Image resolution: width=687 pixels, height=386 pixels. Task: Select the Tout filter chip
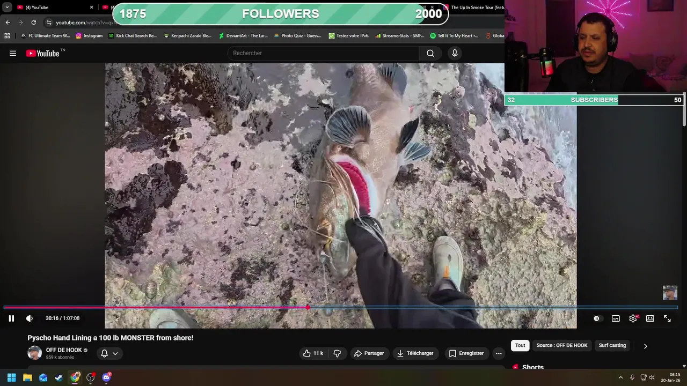click(520, 346)
